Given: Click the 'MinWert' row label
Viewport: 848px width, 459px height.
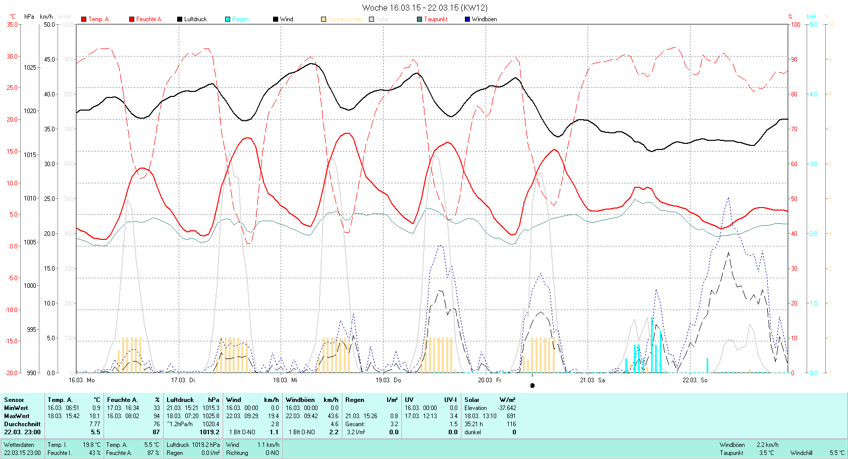Looking at the screenshot, I should pos(16,408).
